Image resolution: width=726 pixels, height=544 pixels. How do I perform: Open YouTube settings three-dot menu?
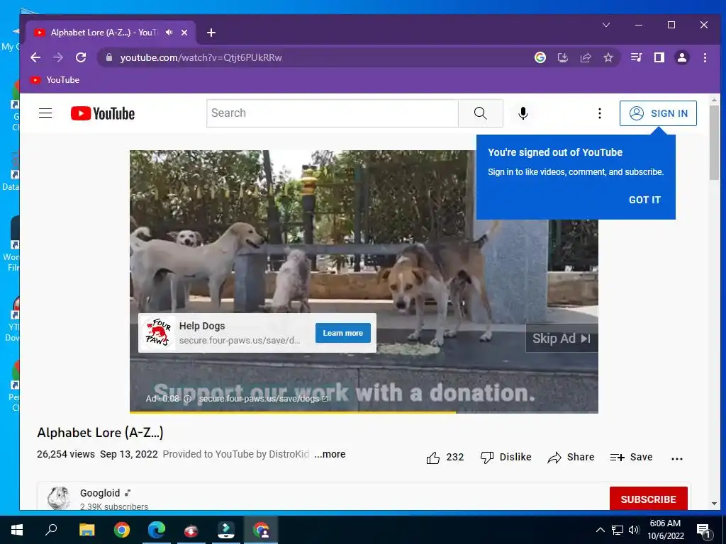point(600,113)
